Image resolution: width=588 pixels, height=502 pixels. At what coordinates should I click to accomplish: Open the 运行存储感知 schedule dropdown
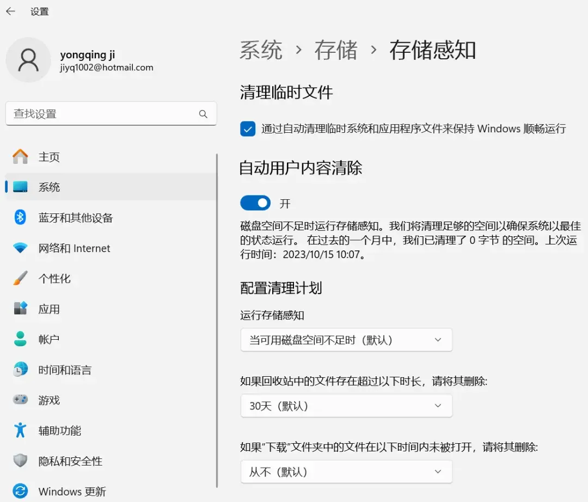coord(346,339)
